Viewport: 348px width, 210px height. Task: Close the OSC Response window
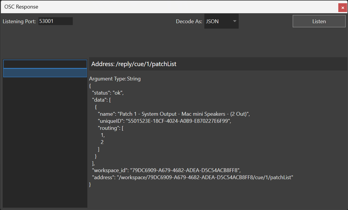pyautogui.click(x=343, y=7)
